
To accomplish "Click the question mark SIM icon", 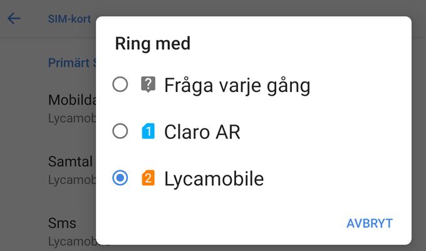I will (148, 85).
